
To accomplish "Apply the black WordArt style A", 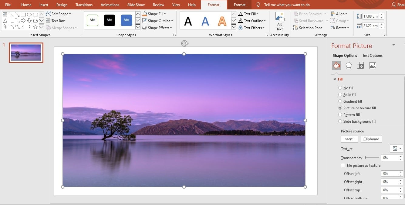I will coord(188,21).
